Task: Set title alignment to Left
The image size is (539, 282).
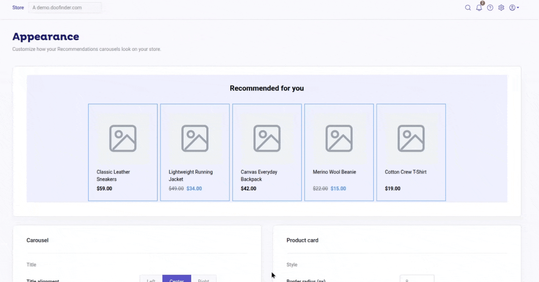Action: 151,279
